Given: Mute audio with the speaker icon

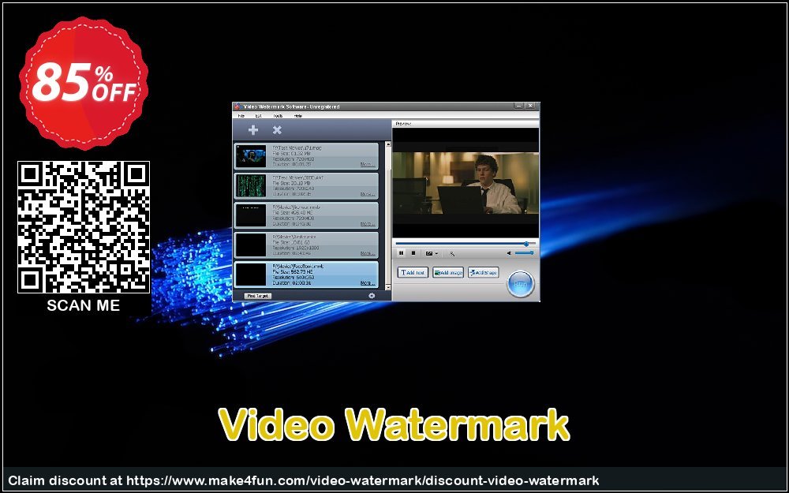Looking at the screenshot, I should point(509,253).
